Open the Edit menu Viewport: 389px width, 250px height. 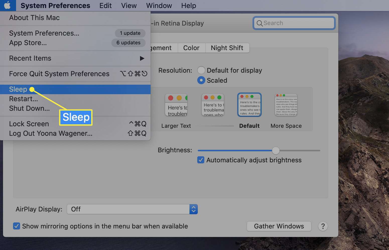coord(105,6)
